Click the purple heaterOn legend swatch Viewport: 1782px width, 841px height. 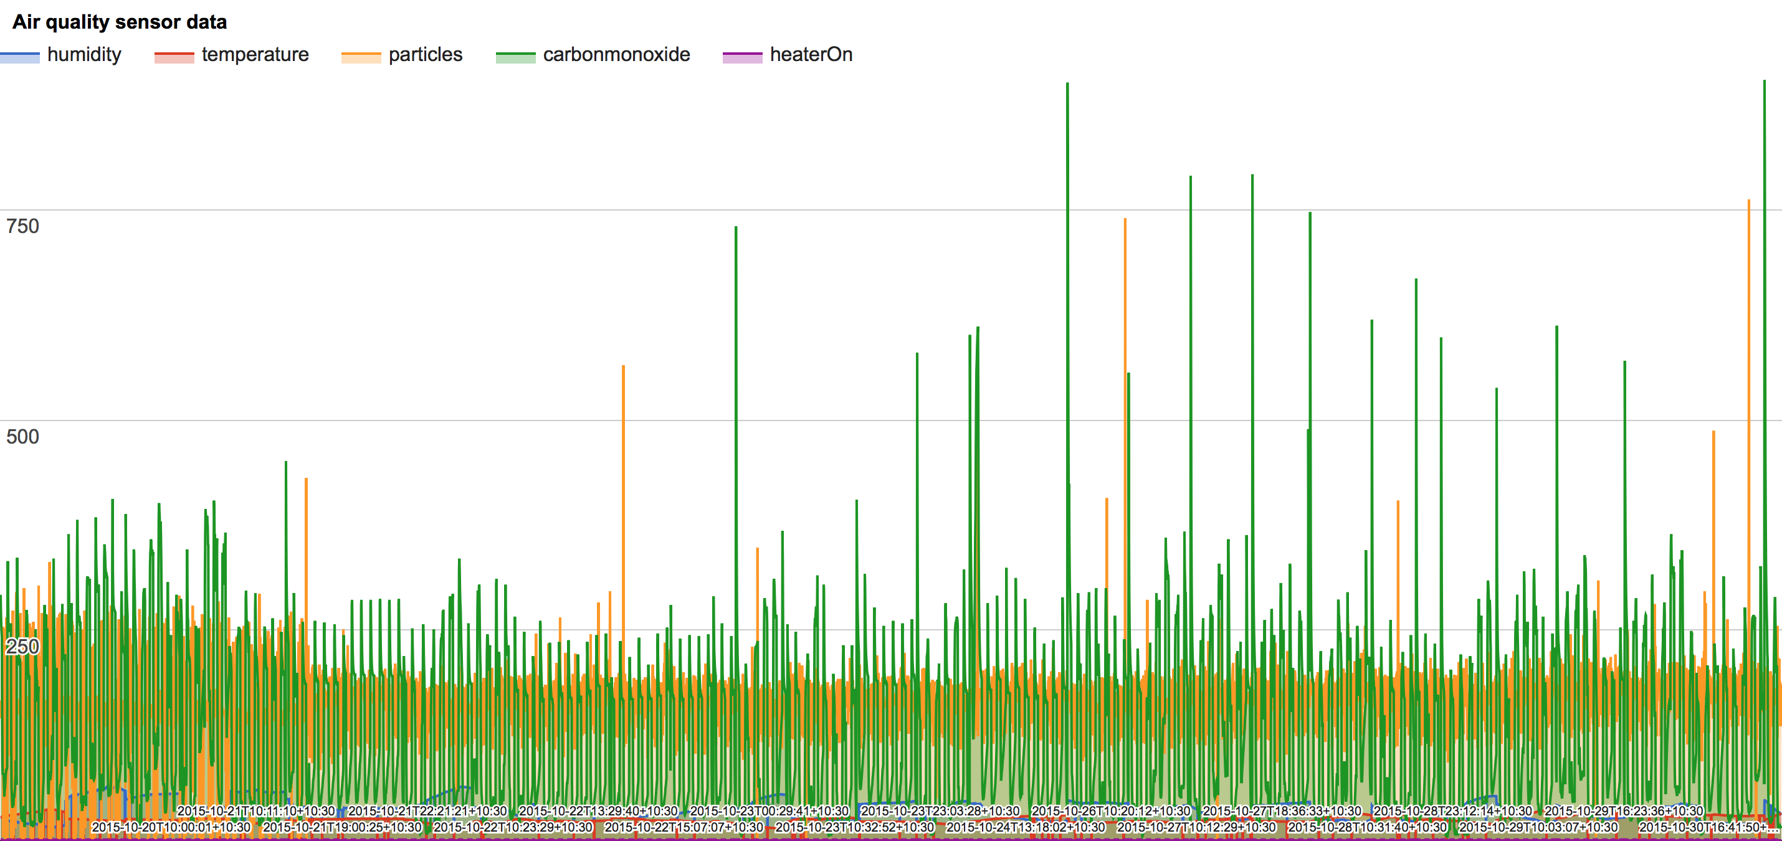pos(742,57)
